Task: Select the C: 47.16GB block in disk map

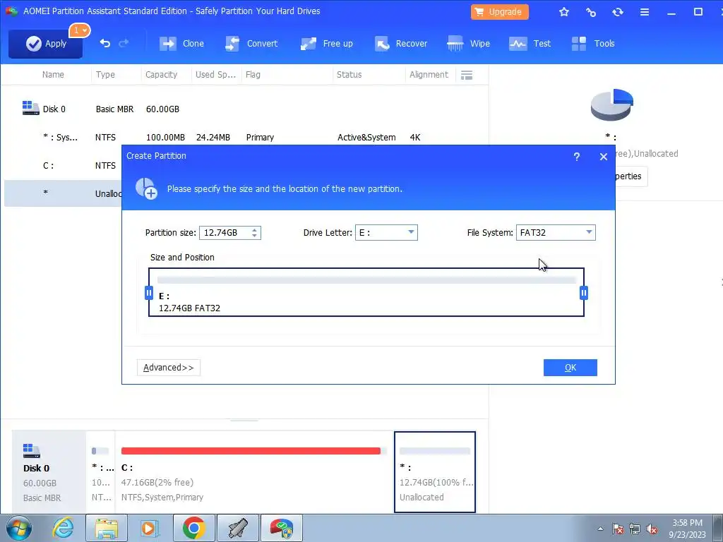Action: tap(254, 471)
